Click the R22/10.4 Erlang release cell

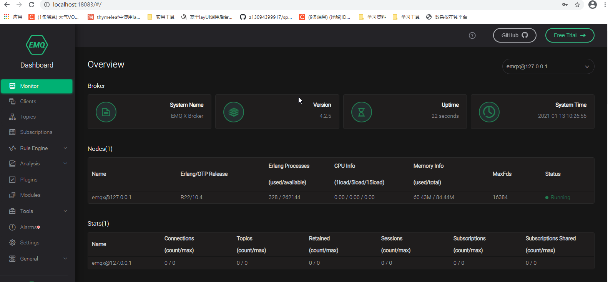[191, 197]
